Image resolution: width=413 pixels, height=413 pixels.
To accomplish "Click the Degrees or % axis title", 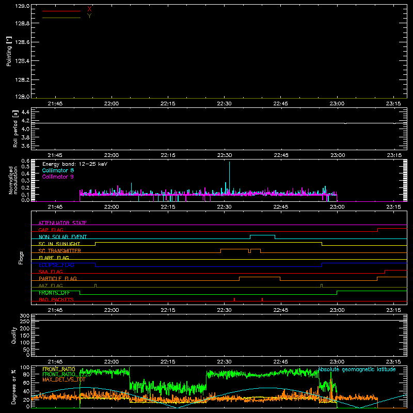I will [x=14, y=387].
